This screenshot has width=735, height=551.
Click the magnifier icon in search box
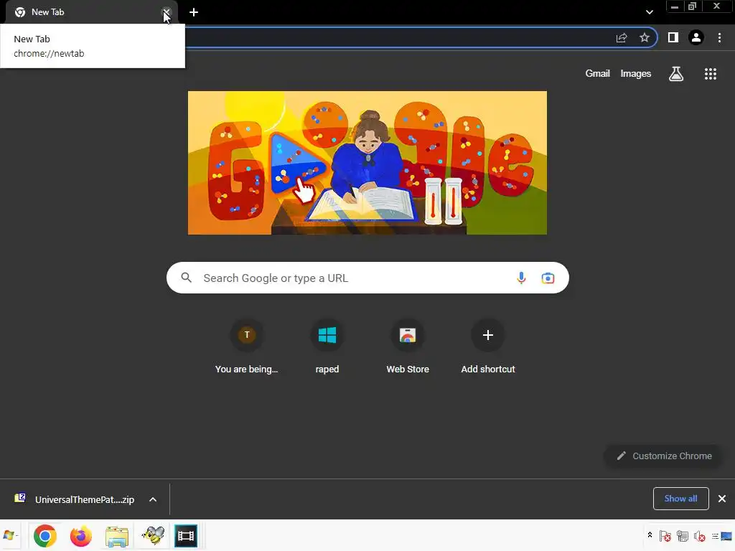tap(187, 278)
